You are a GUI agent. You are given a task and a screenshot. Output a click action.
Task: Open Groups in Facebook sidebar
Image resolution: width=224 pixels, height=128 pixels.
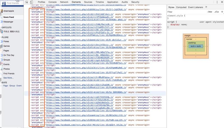coord(6,60)
